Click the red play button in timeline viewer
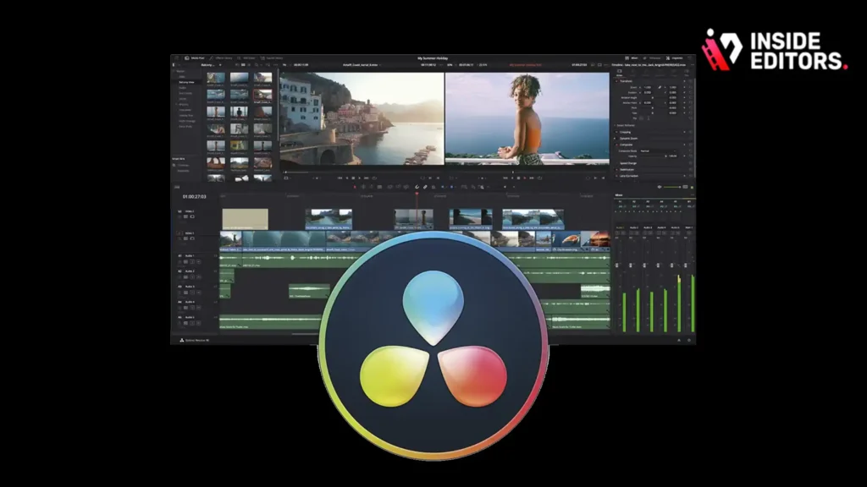The height and width of the screenshot is (487, 867). pos(525,178)
